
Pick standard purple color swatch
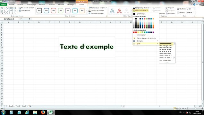tap(153, 32)
